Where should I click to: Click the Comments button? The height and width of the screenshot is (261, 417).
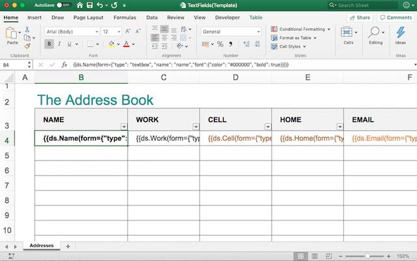396,18
